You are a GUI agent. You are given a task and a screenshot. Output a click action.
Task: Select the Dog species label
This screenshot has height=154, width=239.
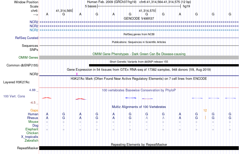(35, 126)
